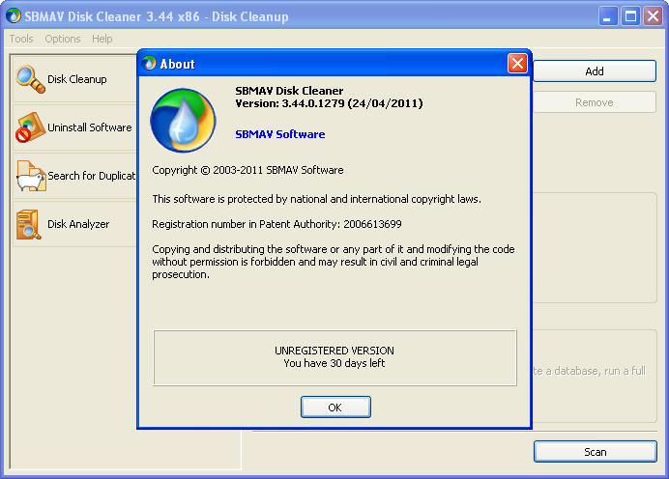This screenshot has height=479, width=669.
Task: Click the 'You have 30 days left' text
Action: pyautogui.click(x=334, y=363)
